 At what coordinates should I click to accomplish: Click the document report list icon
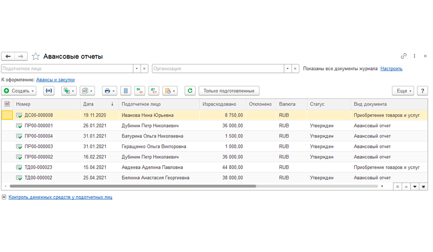126,91
